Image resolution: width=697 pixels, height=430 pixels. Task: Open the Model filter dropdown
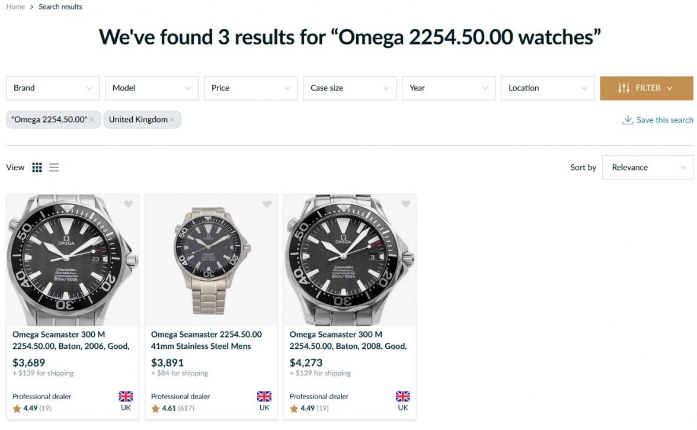point(152,88)
